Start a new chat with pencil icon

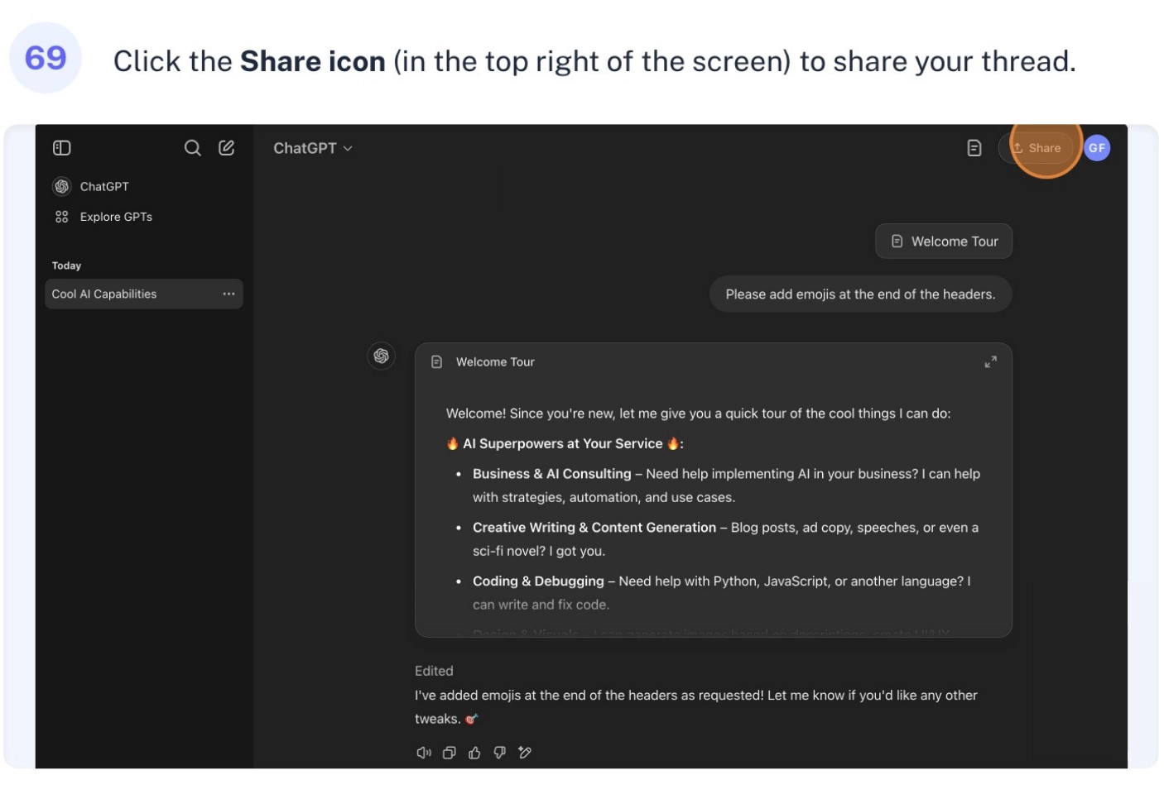(226, 148)
